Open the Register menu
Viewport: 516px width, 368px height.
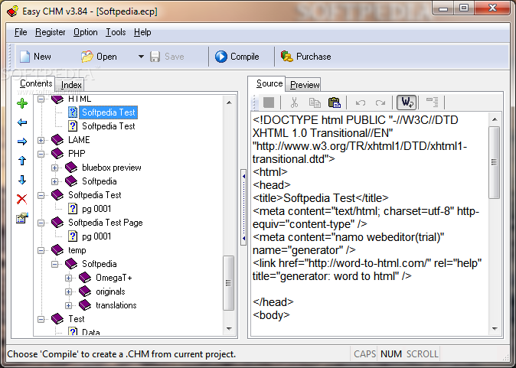(50, 32)
